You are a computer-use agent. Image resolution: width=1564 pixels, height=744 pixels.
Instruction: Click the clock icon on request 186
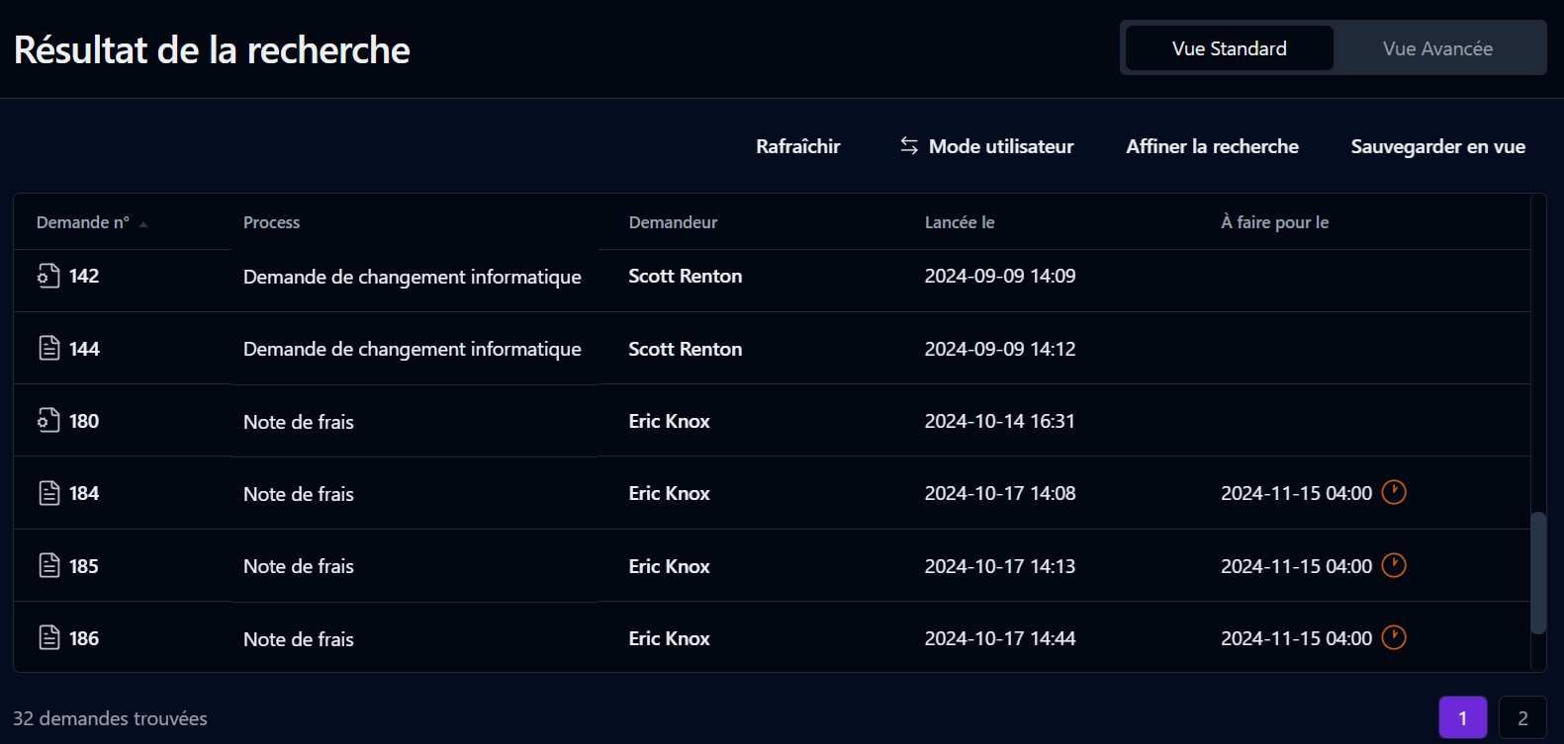(x=1393, y=637)
